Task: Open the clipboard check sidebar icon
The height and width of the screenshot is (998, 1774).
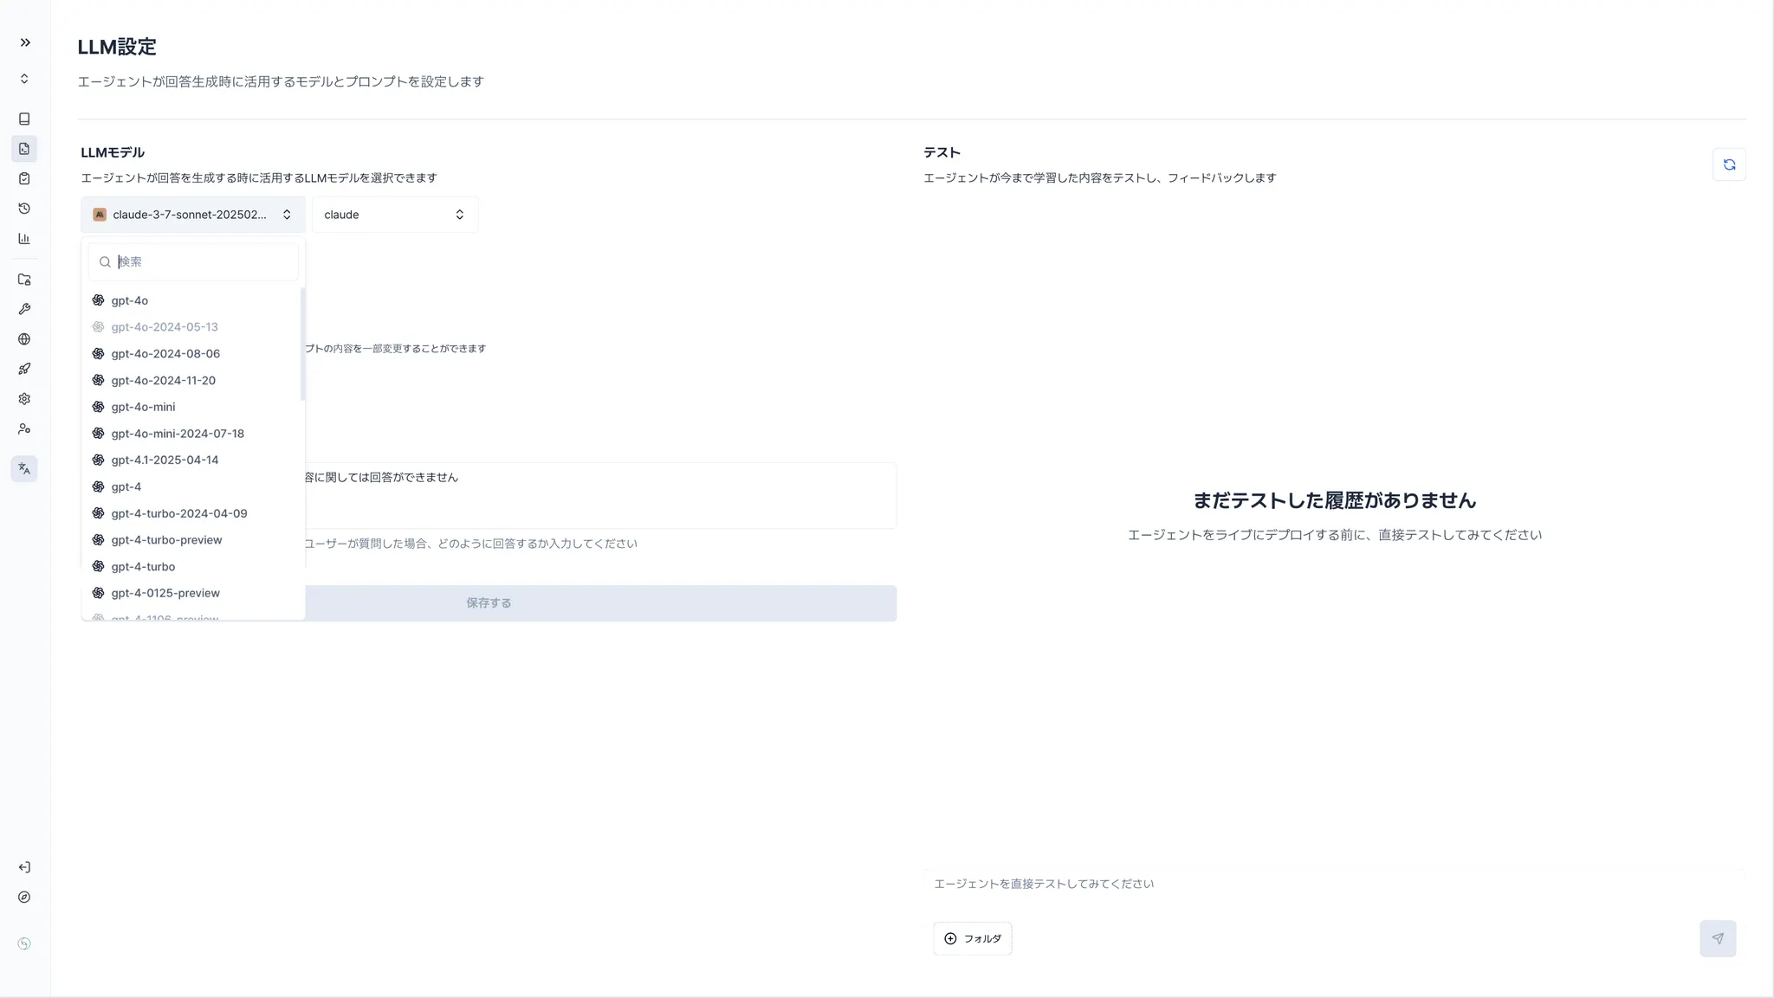Action: [24, 179]
